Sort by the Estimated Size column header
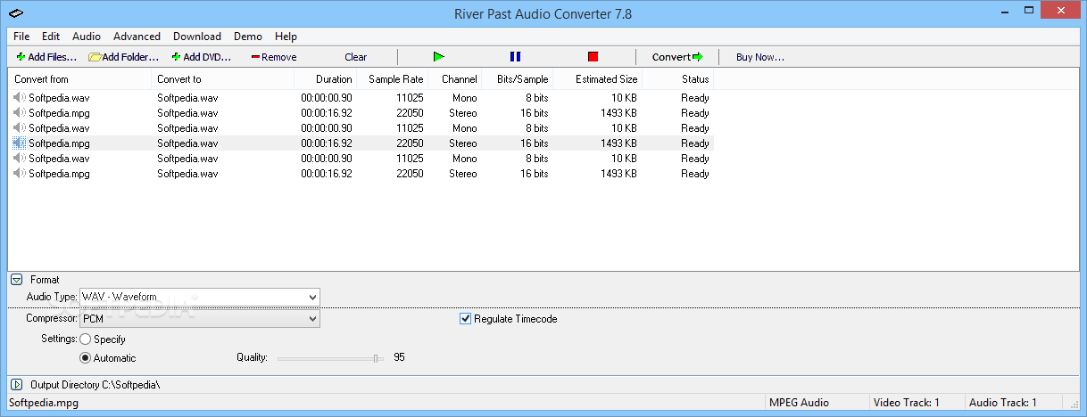This screenshot has height=417, width=1087. 597,79
